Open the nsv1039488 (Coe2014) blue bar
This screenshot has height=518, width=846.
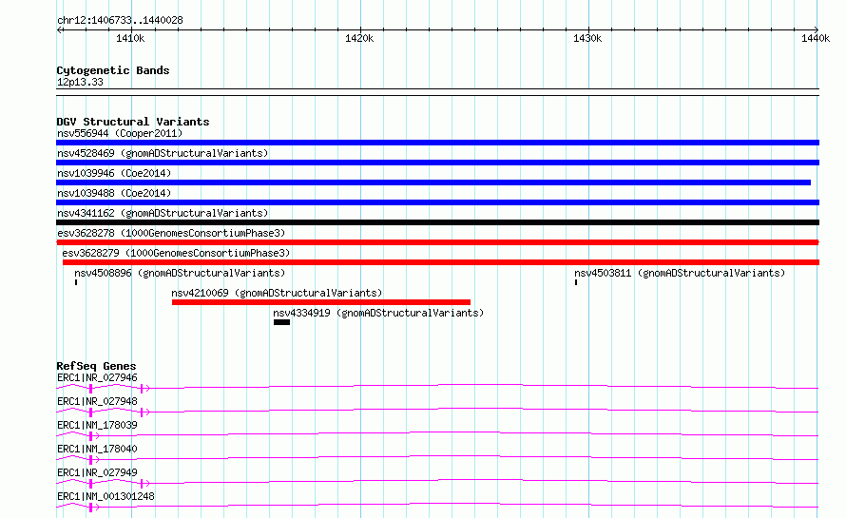[x=437, y=202]
